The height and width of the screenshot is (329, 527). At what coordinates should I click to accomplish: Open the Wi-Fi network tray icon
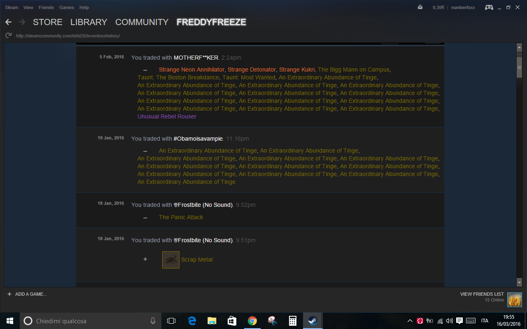[440, 321]
